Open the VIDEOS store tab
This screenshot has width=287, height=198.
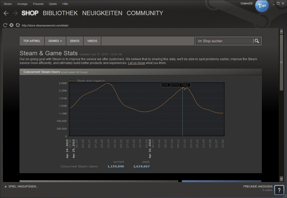click(92, 41)
